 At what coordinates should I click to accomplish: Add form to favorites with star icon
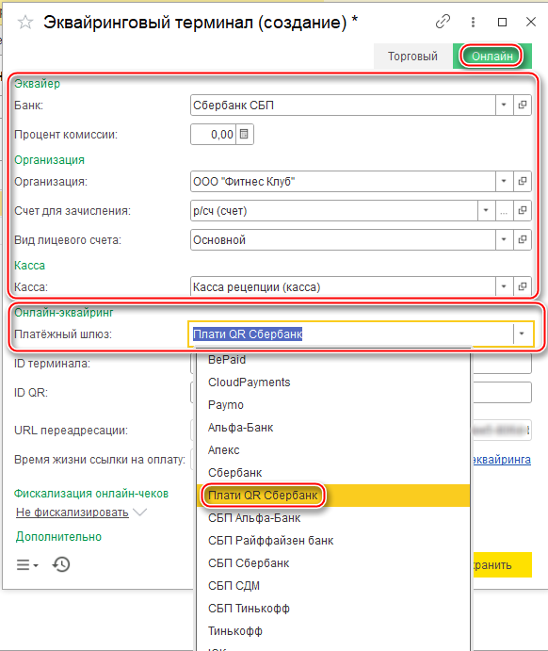(24, 22)
